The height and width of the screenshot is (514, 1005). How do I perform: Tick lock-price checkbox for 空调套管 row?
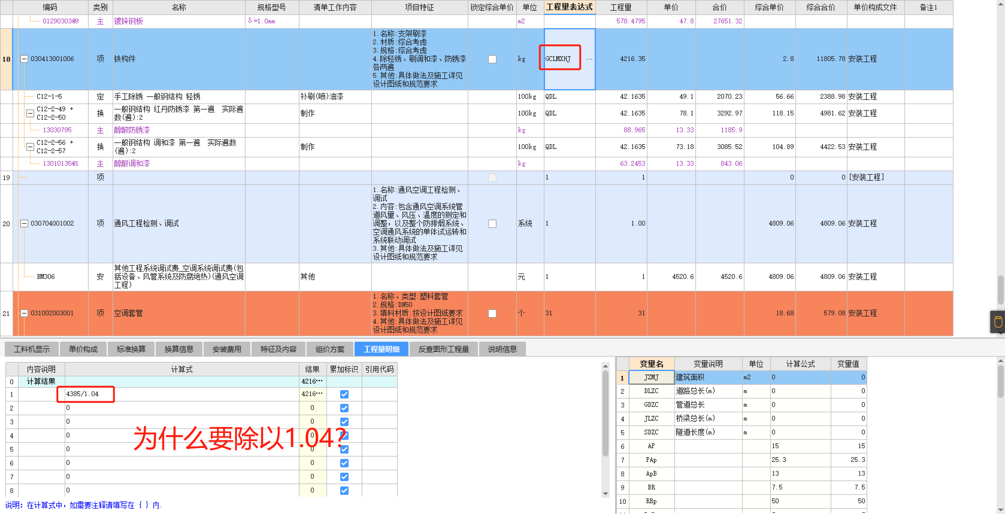point(492,313)
